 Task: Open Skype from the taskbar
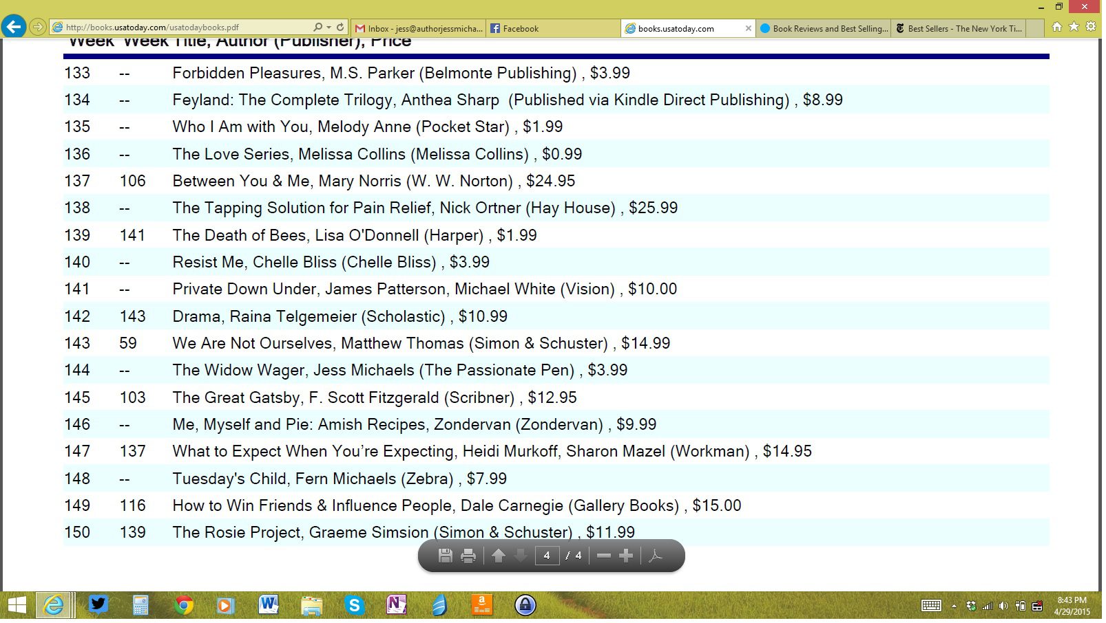tap(354, 605)
